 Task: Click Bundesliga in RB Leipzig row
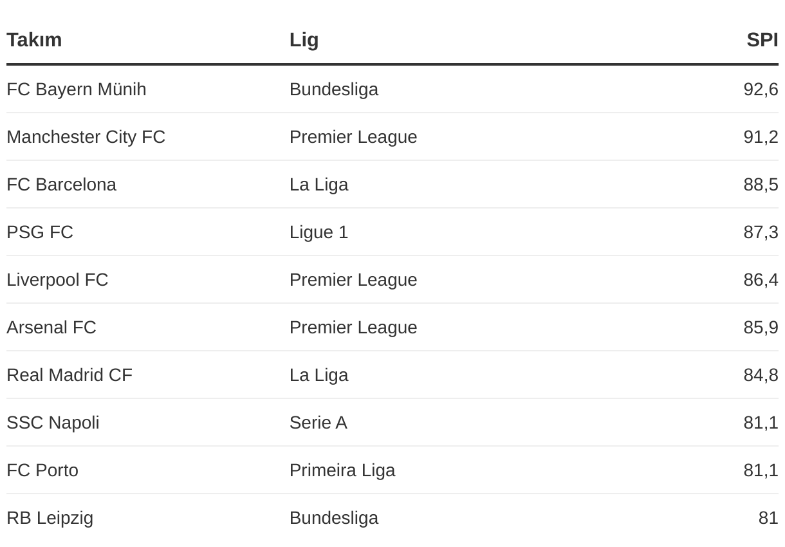(334, 518)
